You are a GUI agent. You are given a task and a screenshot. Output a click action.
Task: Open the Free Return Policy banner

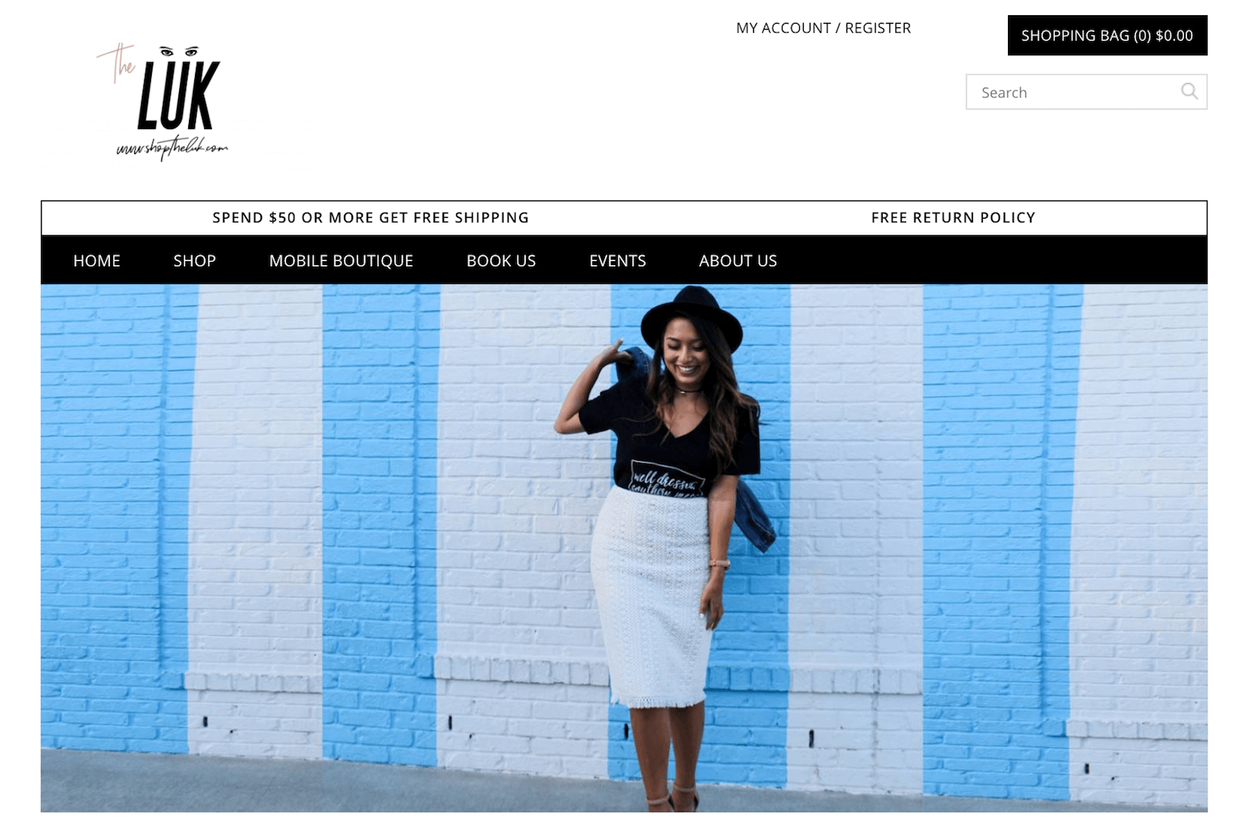tap(953, 218)
